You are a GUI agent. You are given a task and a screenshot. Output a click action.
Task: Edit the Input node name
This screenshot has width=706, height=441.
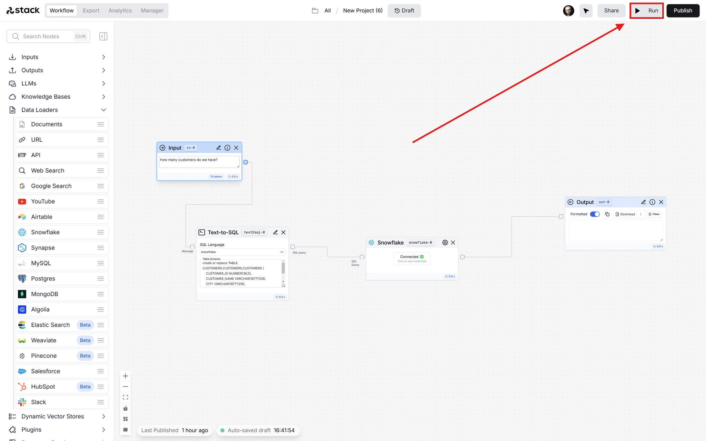pyautogui.click(x=219, y=148)
